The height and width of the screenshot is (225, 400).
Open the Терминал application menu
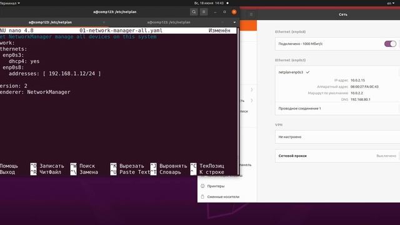click(10, 3)
